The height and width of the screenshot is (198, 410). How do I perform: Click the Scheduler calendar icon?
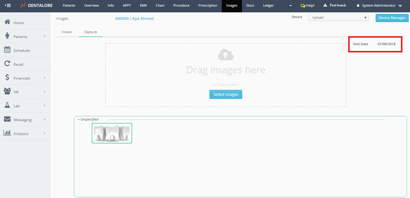pos(7,50)
